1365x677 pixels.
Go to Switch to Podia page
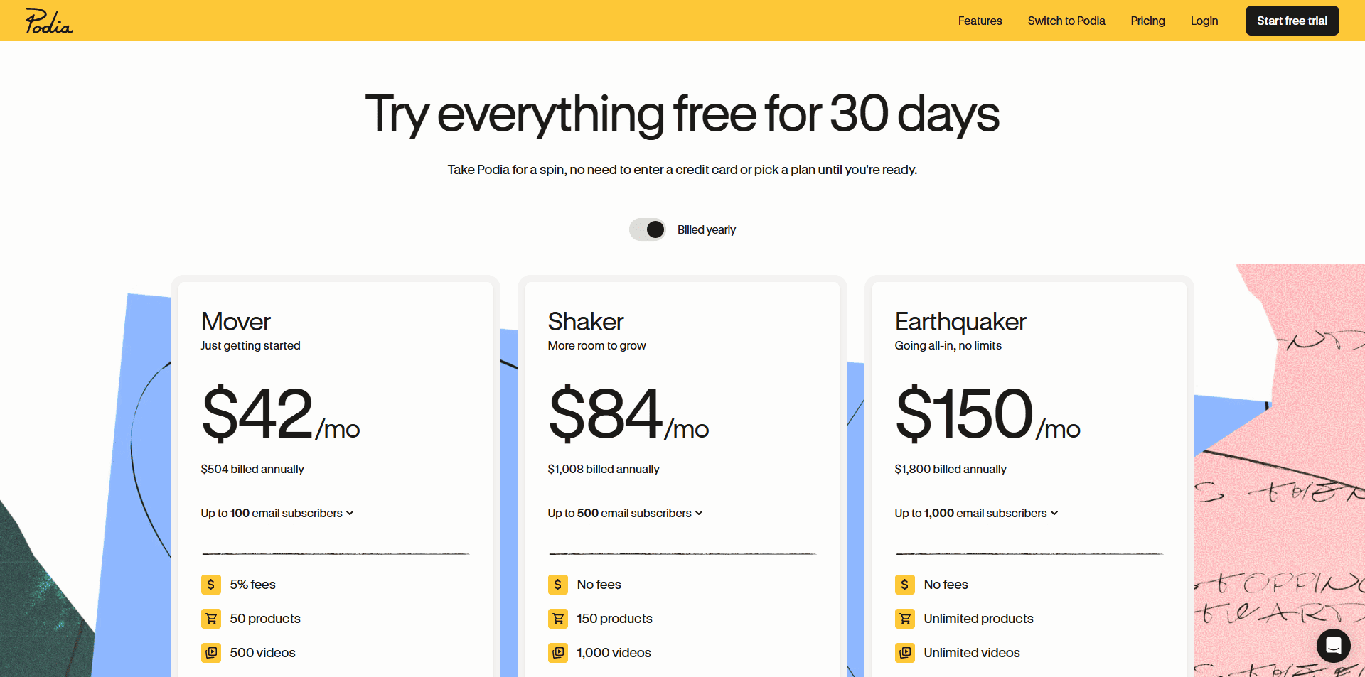tap(1066, 21)
